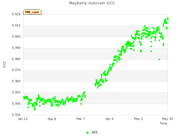Click the isolated outlier point at 0.380 in late May
Screen dimensions: 185x138
click(159, 60)
